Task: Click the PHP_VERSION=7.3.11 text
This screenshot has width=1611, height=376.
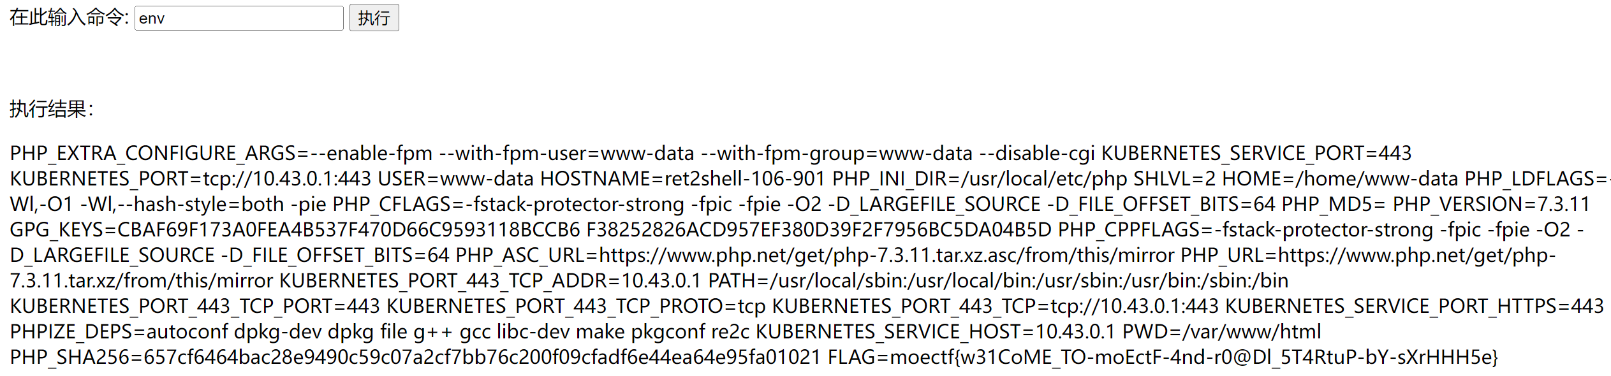Action: click(x=1491, y=204)
